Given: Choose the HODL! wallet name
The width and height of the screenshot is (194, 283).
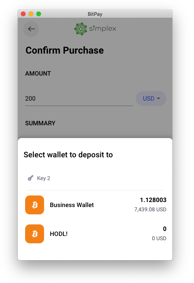Looking at the screenshot, I should tap(59, 234).
